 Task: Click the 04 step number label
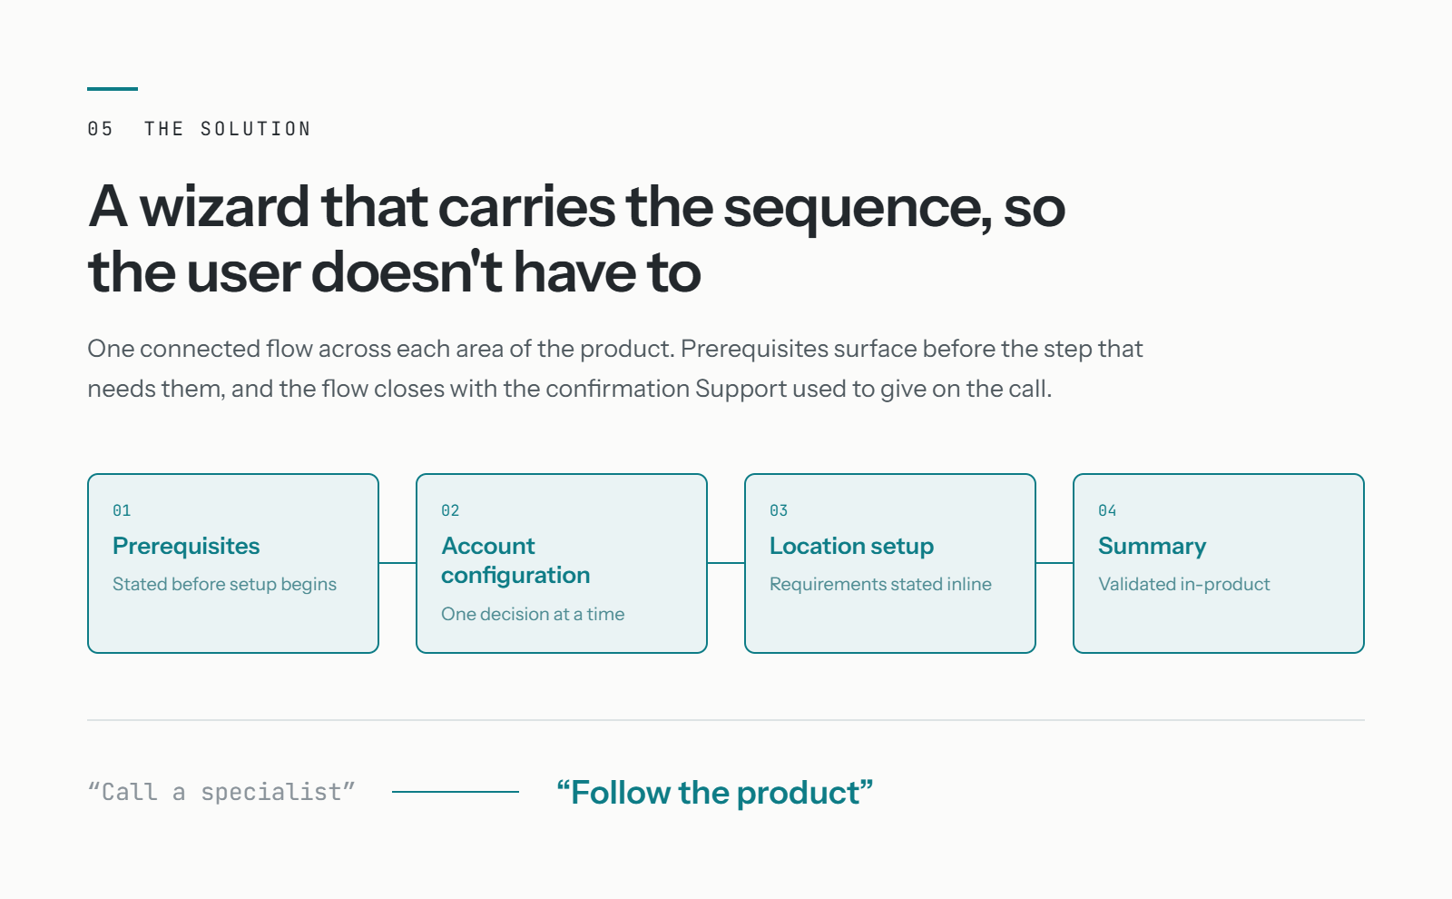point(1107,510)
